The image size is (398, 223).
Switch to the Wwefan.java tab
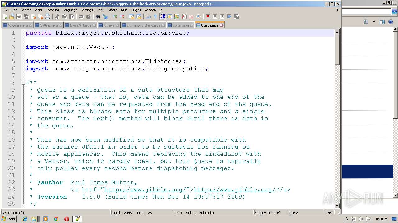tap(17, 25)
